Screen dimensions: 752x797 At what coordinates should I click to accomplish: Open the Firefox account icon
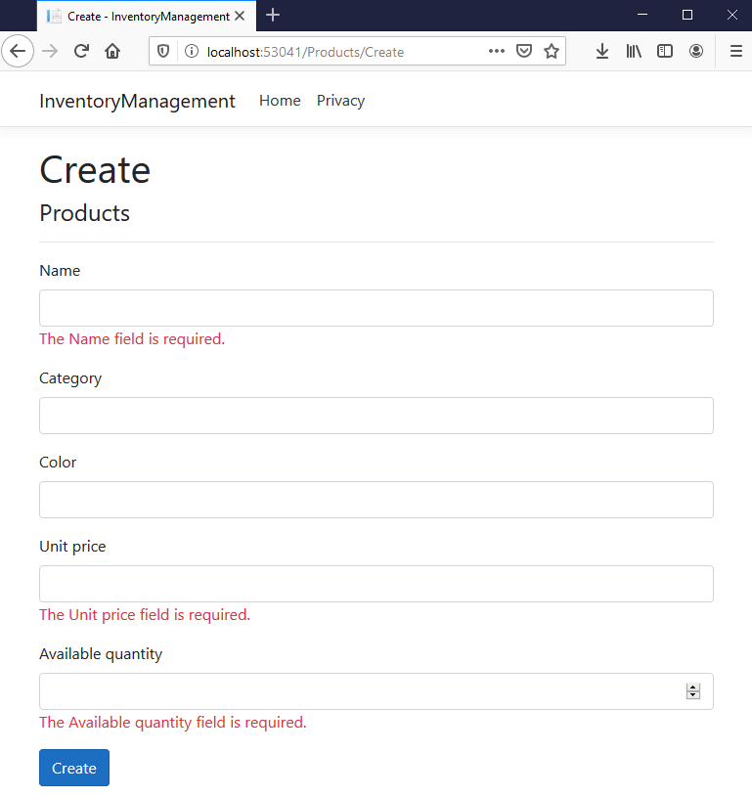pyautogui.click(x=696, y=51)
